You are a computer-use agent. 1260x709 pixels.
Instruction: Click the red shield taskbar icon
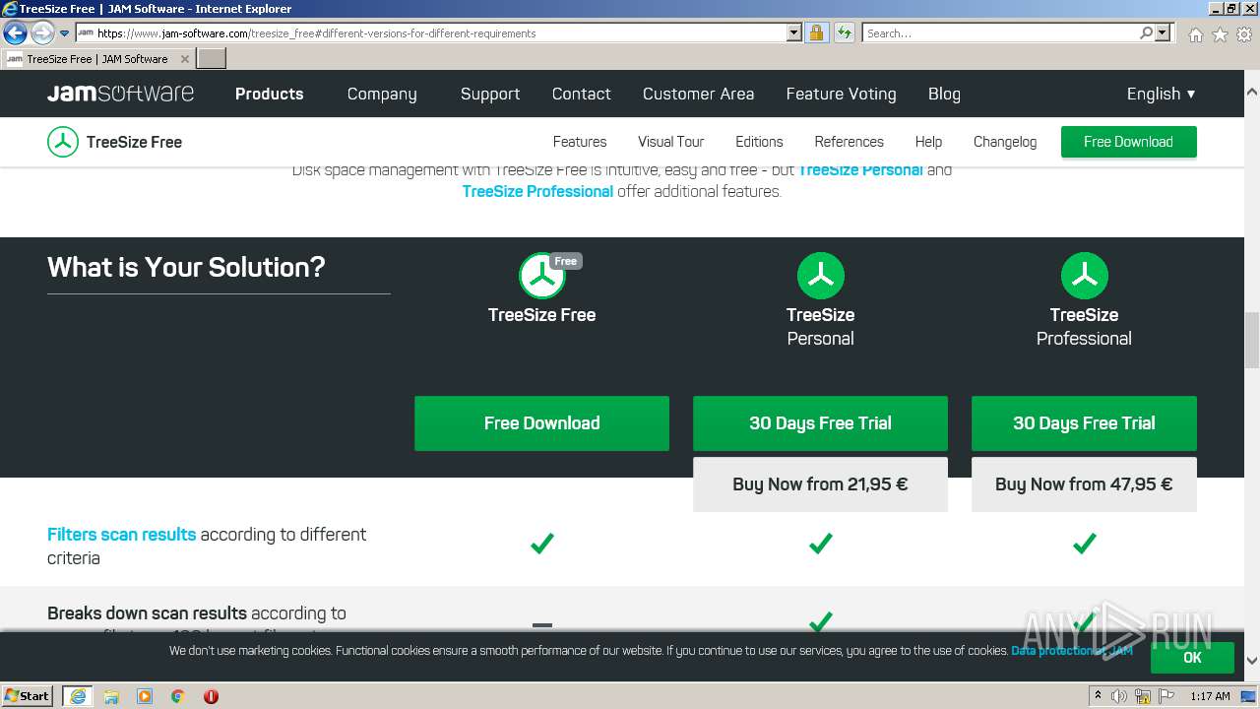tap(211, 695)
